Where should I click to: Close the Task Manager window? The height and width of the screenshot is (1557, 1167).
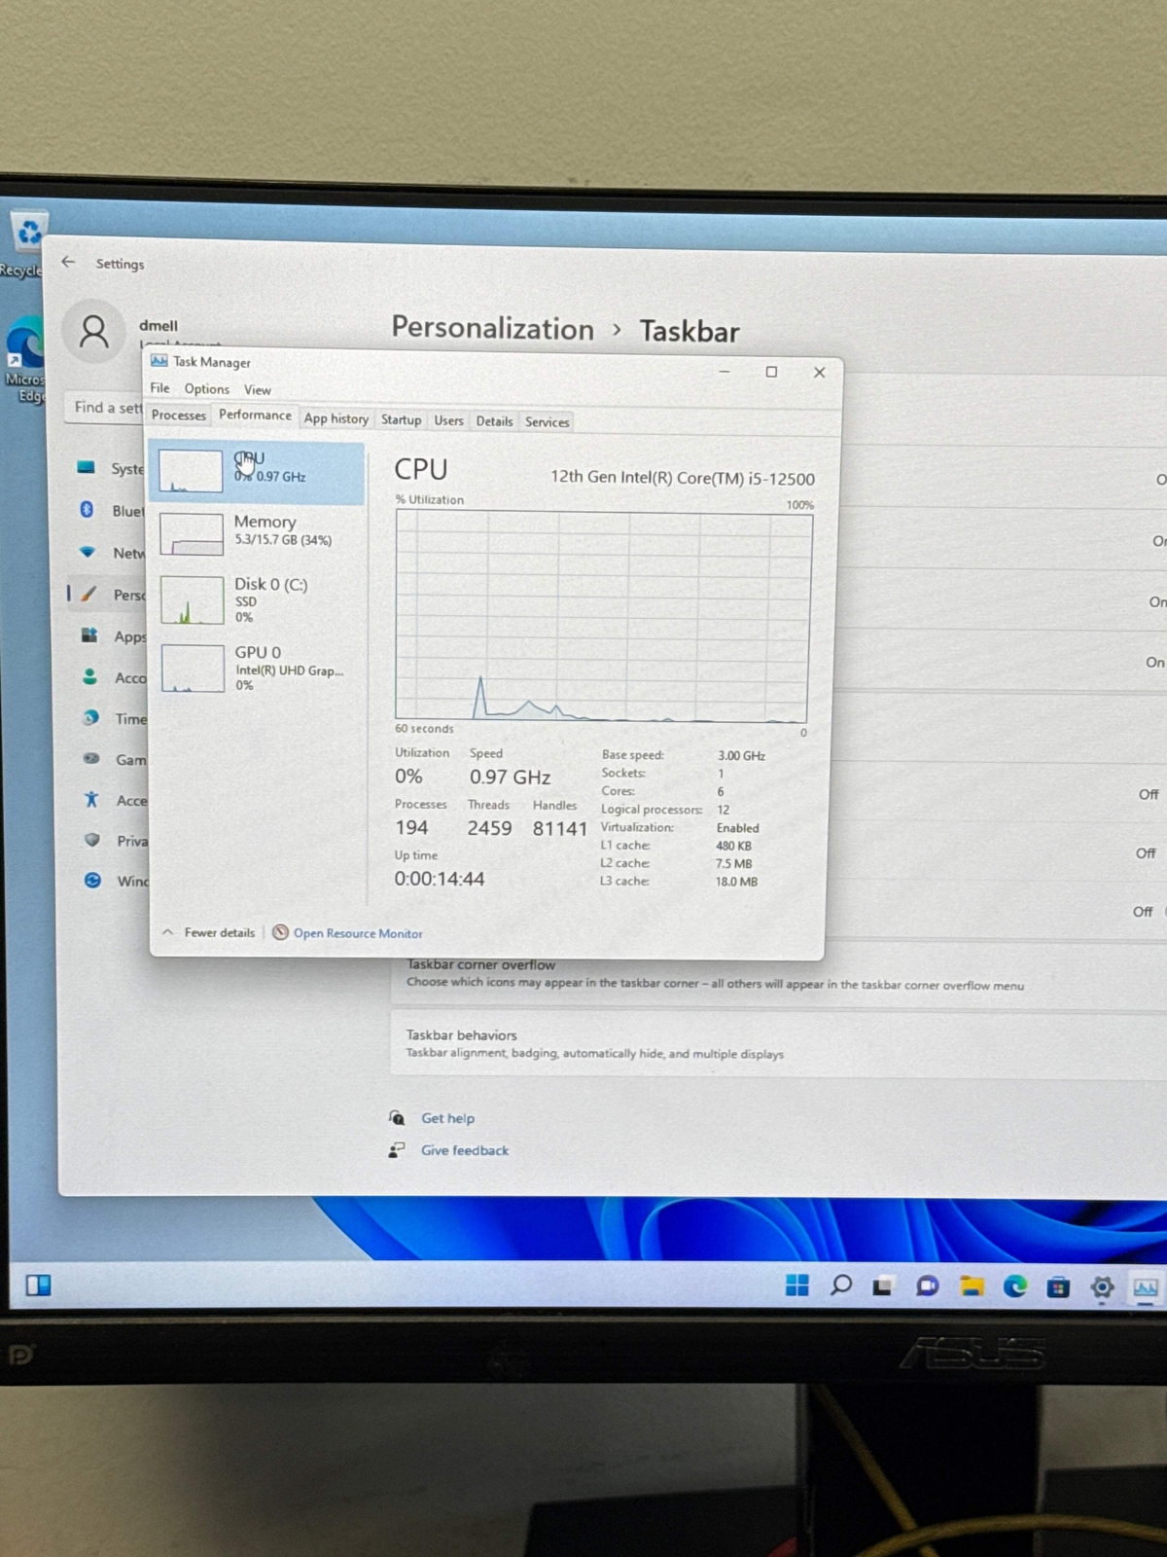pos(819,373)
